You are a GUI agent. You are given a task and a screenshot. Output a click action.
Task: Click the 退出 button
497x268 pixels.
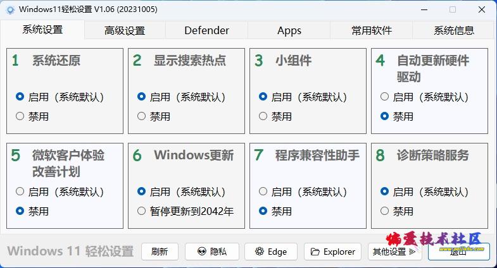click(x=458, y=252)
